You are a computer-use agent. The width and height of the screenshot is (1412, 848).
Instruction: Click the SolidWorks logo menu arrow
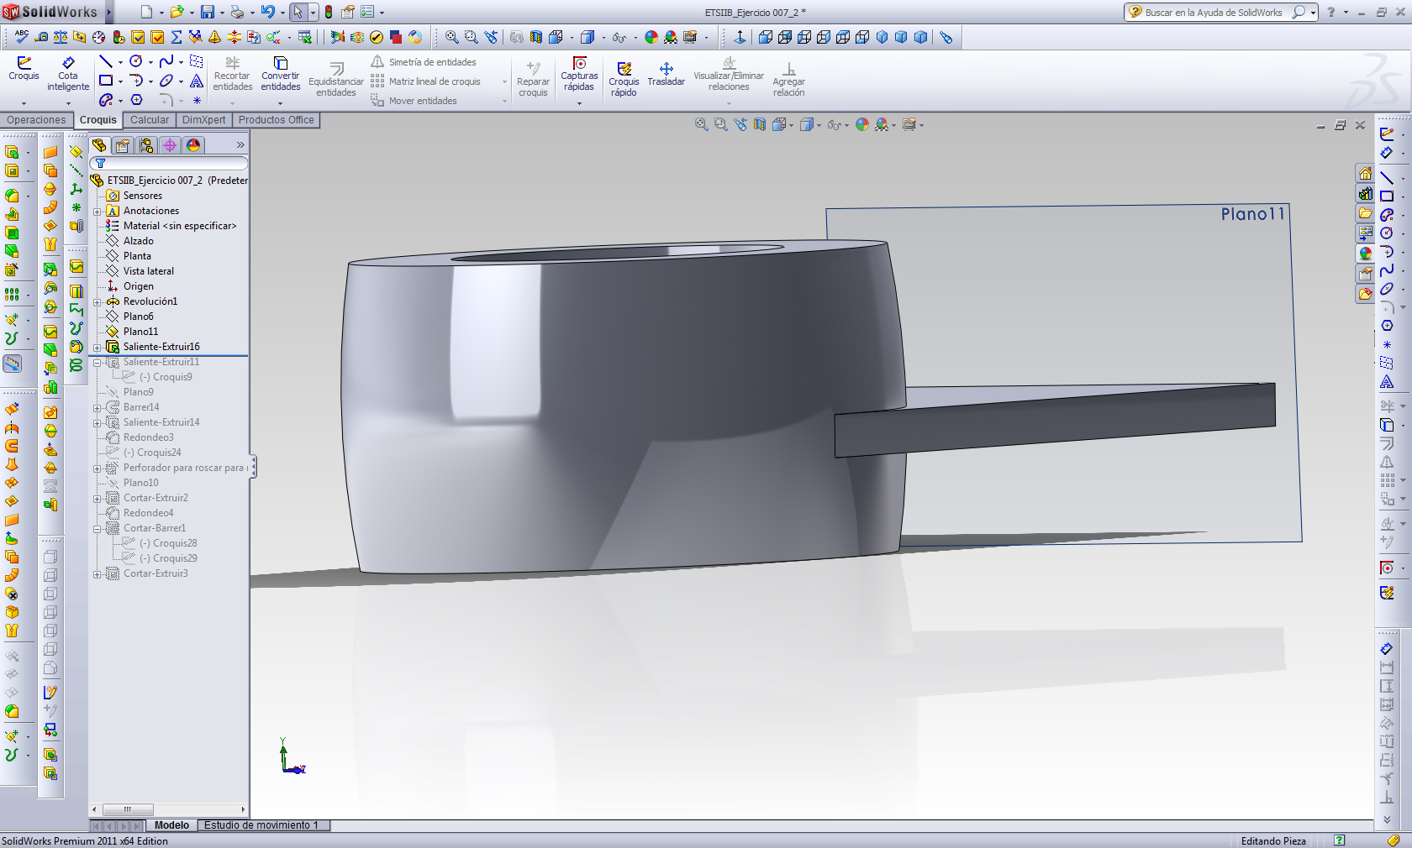click(109, 12)
